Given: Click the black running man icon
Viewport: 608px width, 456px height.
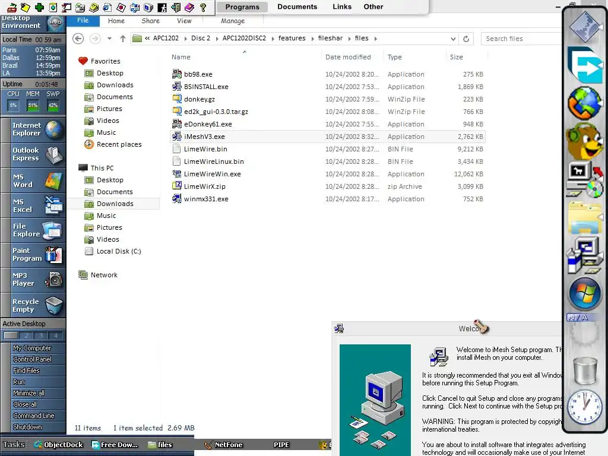Looking at the screenshot, I should [x=162, y=7].
